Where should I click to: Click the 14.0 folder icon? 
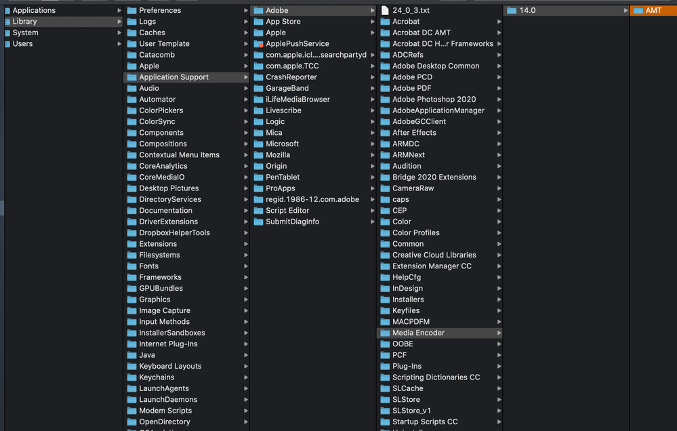coord(512,10)
